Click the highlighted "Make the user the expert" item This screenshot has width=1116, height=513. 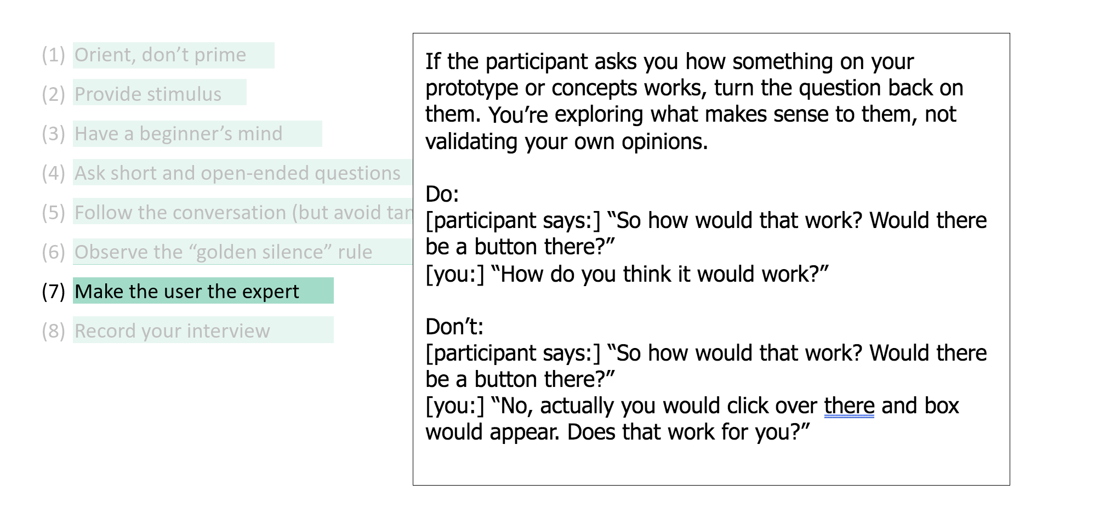tap(203, 291)
